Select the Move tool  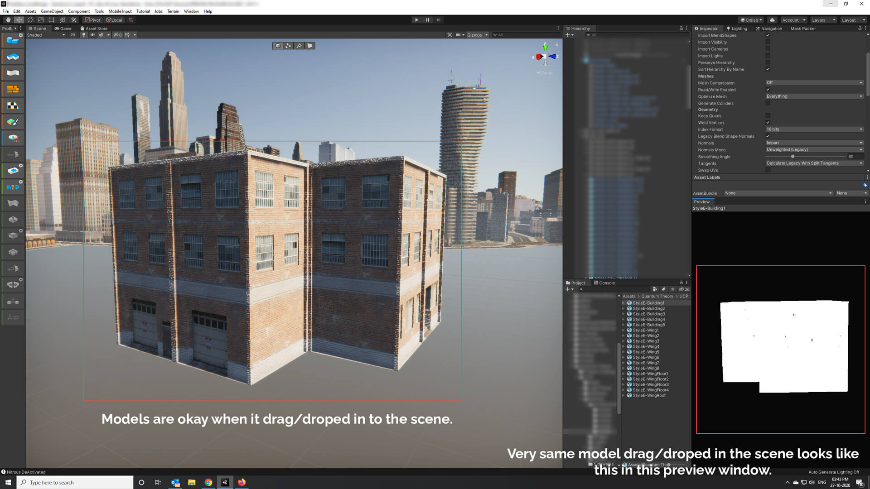point(19,20)
